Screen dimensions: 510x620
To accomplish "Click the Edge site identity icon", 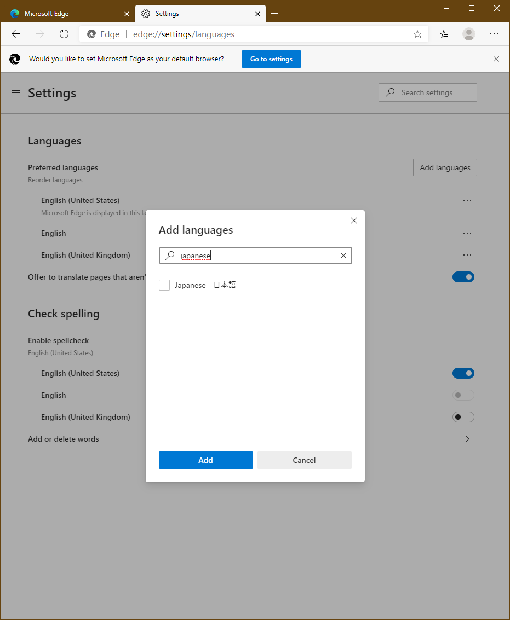I will [x=91, y=34].
